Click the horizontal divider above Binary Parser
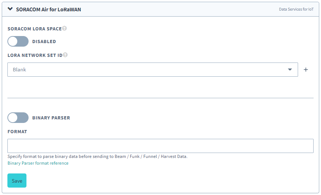 [160, 98]
